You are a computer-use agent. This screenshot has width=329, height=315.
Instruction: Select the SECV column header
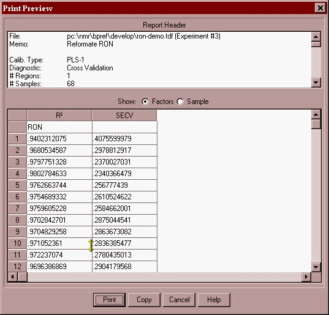point(124,115)
